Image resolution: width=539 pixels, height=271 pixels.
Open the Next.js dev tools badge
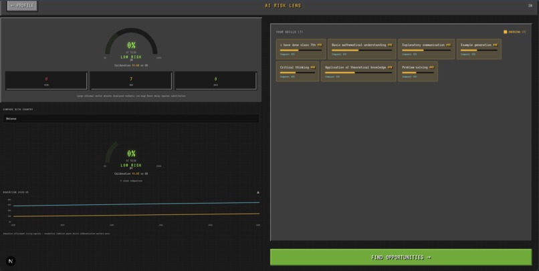coord(11,261)
